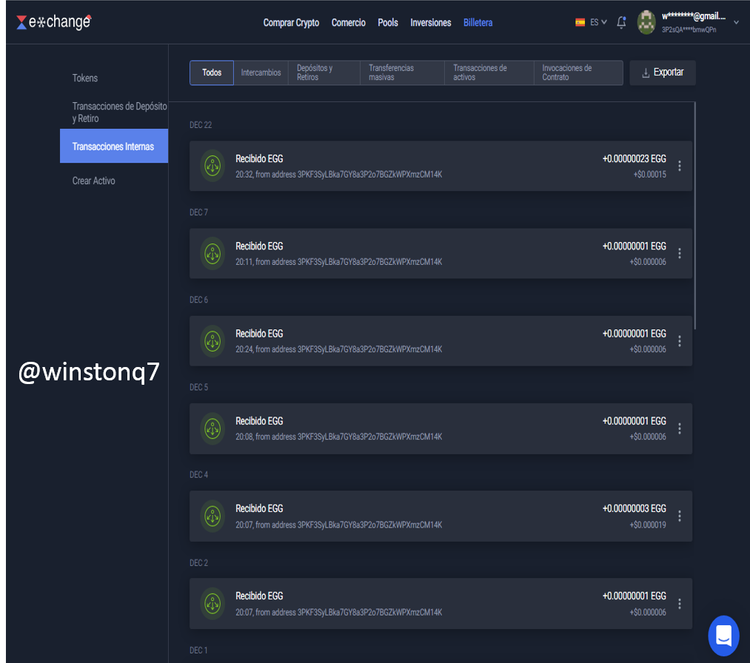Select the Depósitos y Retiros tab
The height and width of the screenshot is (663, 750).
pos(324,73)
